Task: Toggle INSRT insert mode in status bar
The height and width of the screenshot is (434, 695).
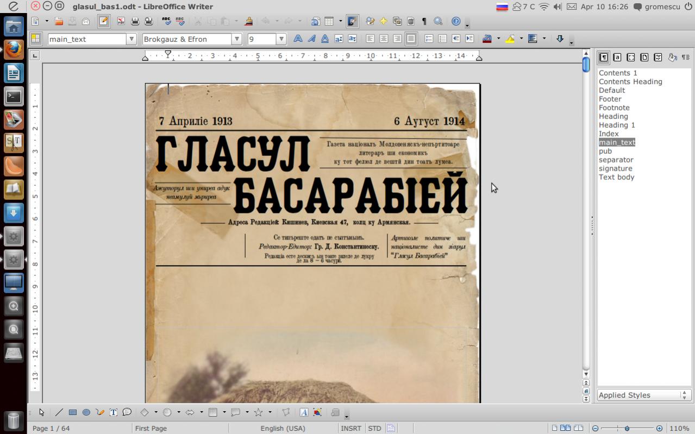Action: tap(350, 428)
